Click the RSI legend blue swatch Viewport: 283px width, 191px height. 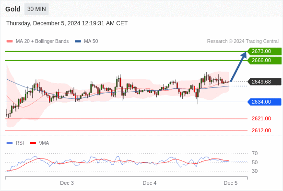[x=10, y=143]
